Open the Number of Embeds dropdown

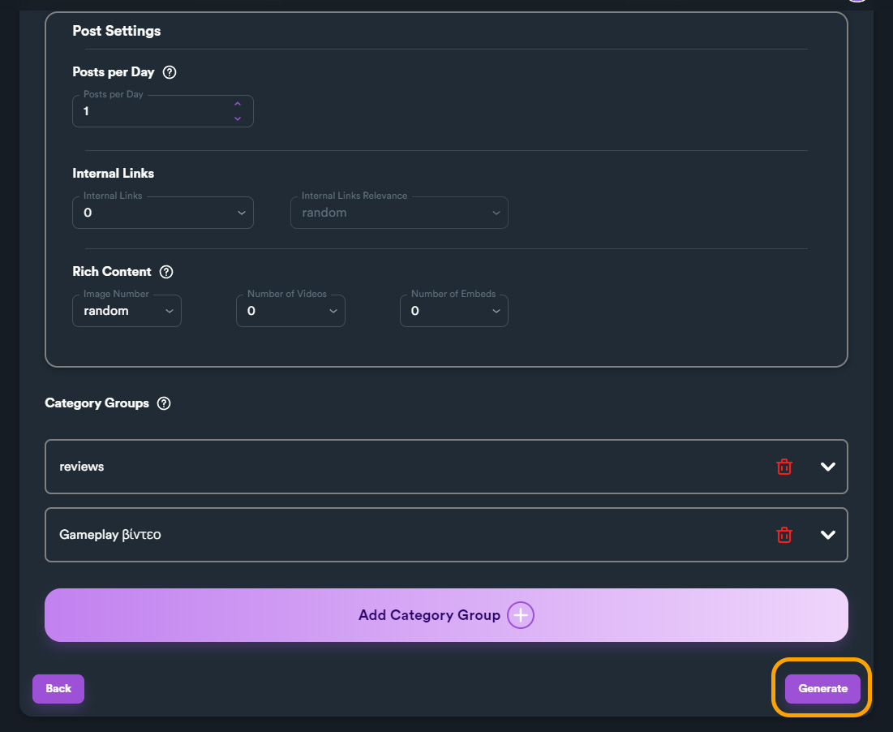(453, 311)
